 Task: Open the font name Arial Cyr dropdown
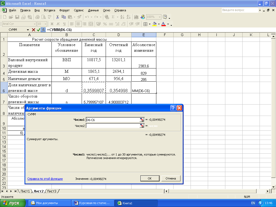pyautogui.click(x=34, y=24)
